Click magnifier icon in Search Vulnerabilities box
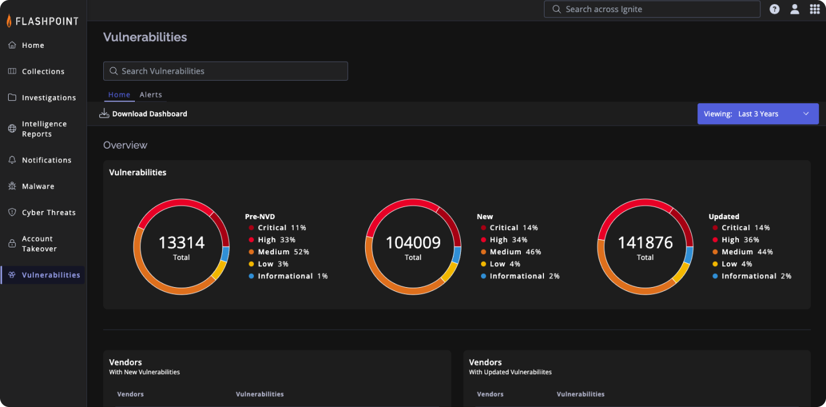This screenshot has width=826, height=407. click(113, 71)
